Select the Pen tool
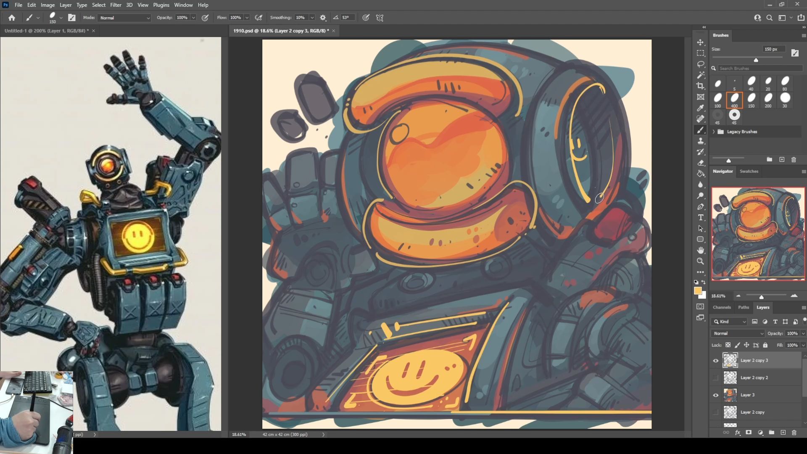The image size is (807, 454). 700,207
